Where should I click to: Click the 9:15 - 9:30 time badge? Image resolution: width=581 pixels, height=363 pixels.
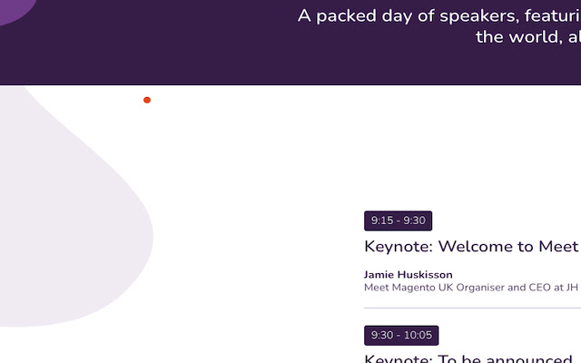click(x=398, y=221)
